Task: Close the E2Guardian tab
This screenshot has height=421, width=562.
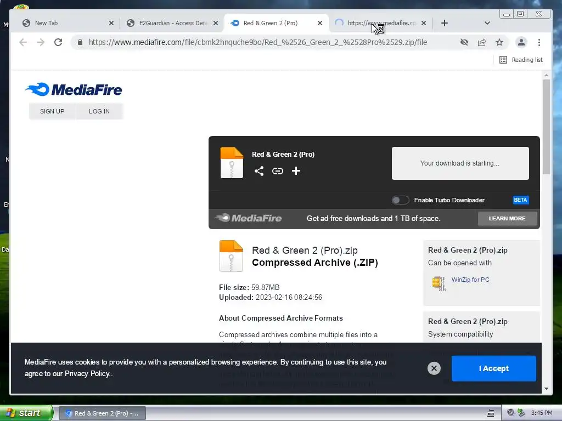Action: tap(215, 23)
